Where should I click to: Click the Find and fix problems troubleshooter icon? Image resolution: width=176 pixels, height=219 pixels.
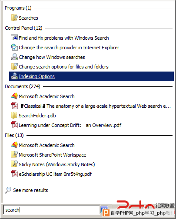14,38
